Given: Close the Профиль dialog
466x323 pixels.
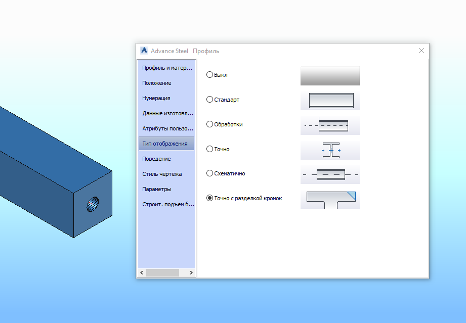Looking at the screenshot, I should (x=421, y=51).
